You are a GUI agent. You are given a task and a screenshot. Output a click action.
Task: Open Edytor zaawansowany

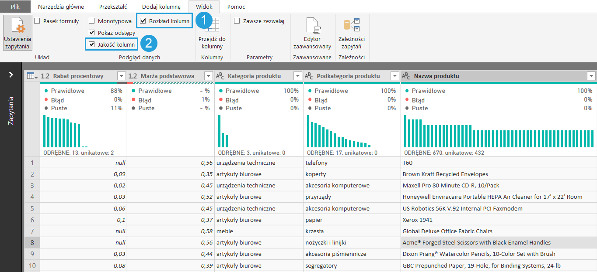click(x=312, y=26)
